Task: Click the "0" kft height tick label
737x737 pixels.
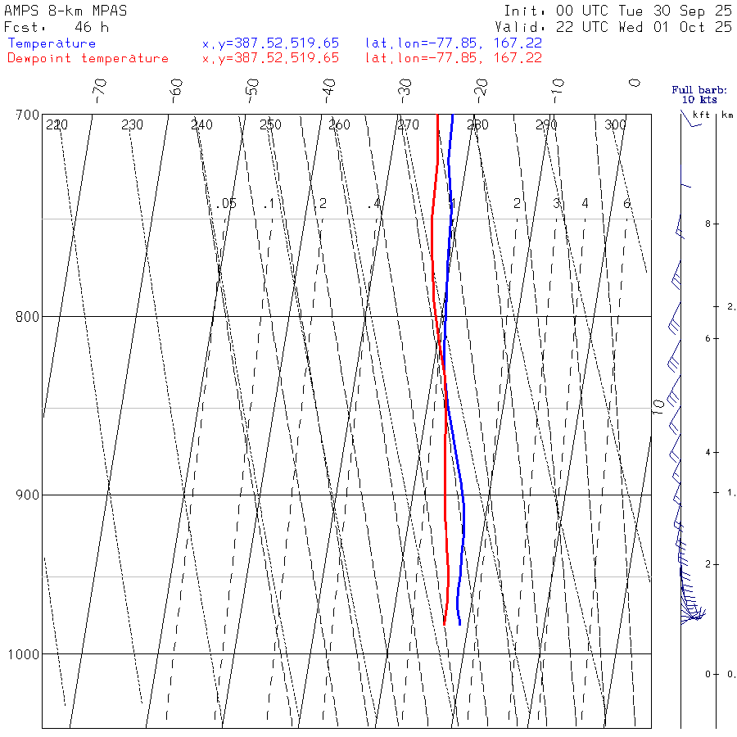Action: tap(708, 675)
